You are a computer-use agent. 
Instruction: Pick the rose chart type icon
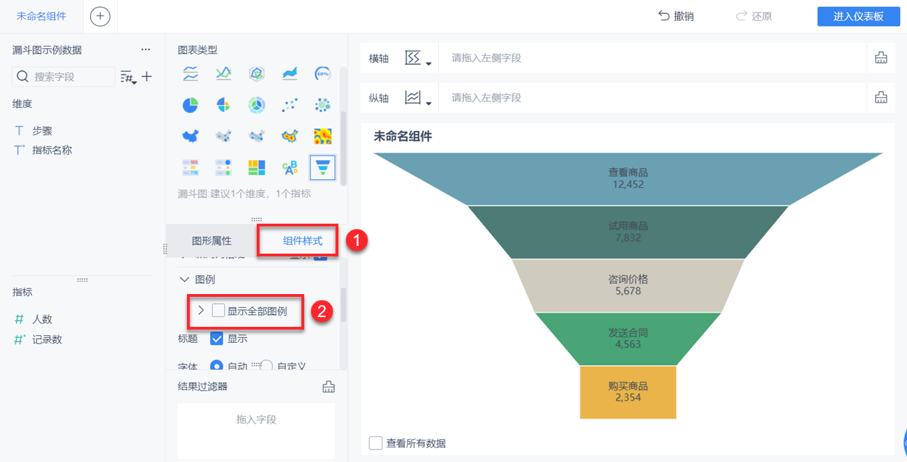223,105
